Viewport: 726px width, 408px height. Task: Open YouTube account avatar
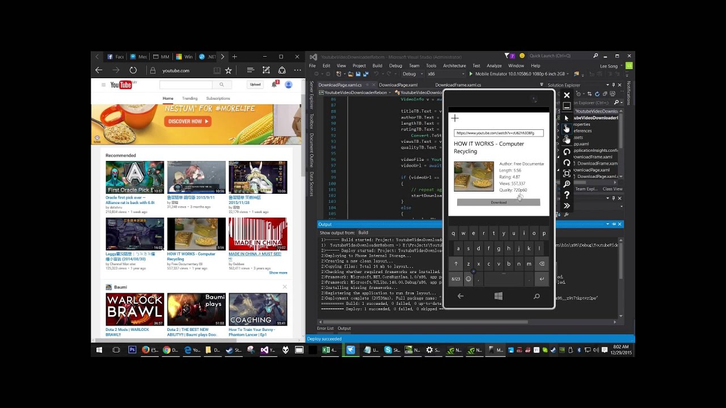point(288,84)
